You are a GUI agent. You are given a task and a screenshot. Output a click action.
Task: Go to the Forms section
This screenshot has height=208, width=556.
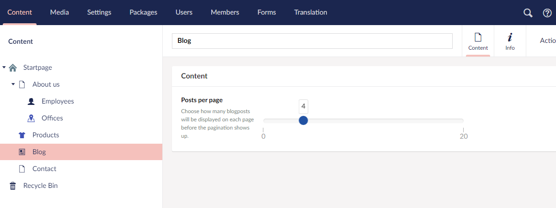click(x=267, y=12)
